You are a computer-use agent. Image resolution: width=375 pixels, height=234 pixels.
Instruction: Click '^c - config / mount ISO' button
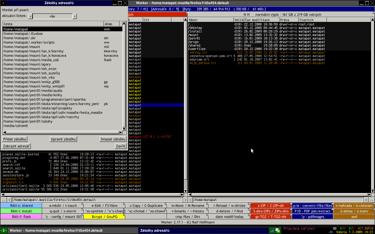(63, 217)
